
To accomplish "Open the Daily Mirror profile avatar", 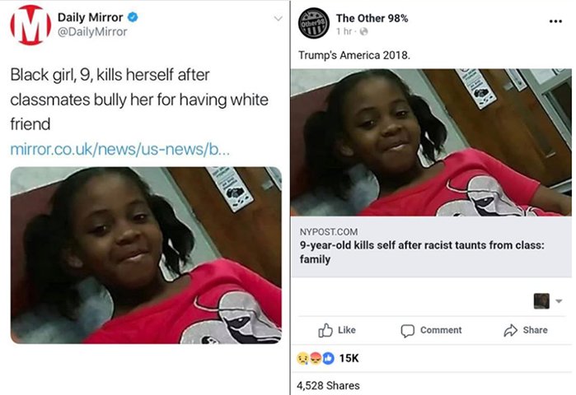I will pos(30,25).
